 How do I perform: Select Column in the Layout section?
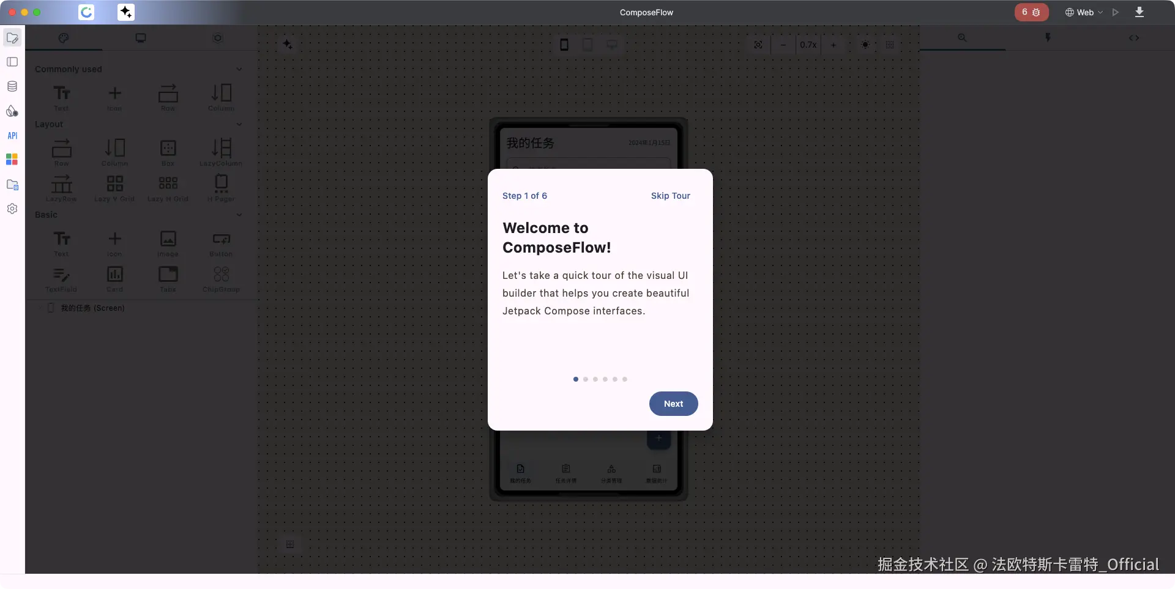(x=114, y=152)
